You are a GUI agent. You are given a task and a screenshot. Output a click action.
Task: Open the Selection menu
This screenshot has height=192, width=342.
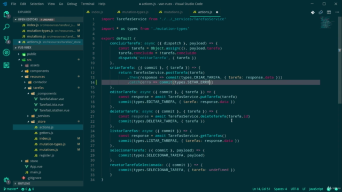tap(37, 4)
